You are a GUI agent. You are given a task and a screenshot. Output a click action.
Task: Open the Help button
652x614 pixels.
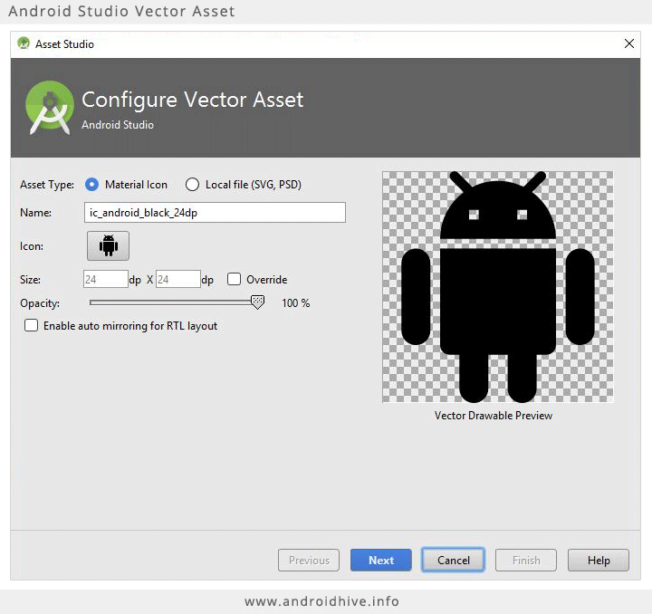point(599,560)
